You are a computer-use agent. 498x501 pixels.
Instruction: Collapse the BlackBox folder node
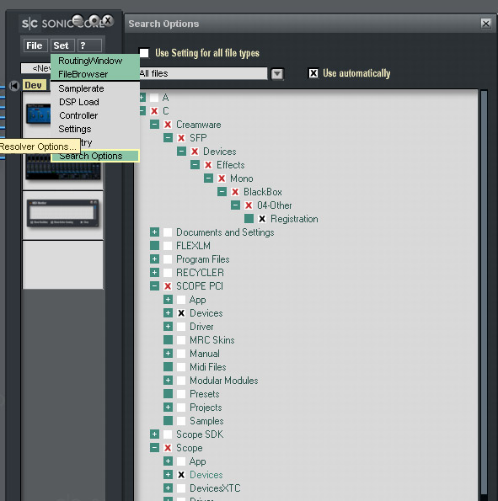[x=222, y=192]
